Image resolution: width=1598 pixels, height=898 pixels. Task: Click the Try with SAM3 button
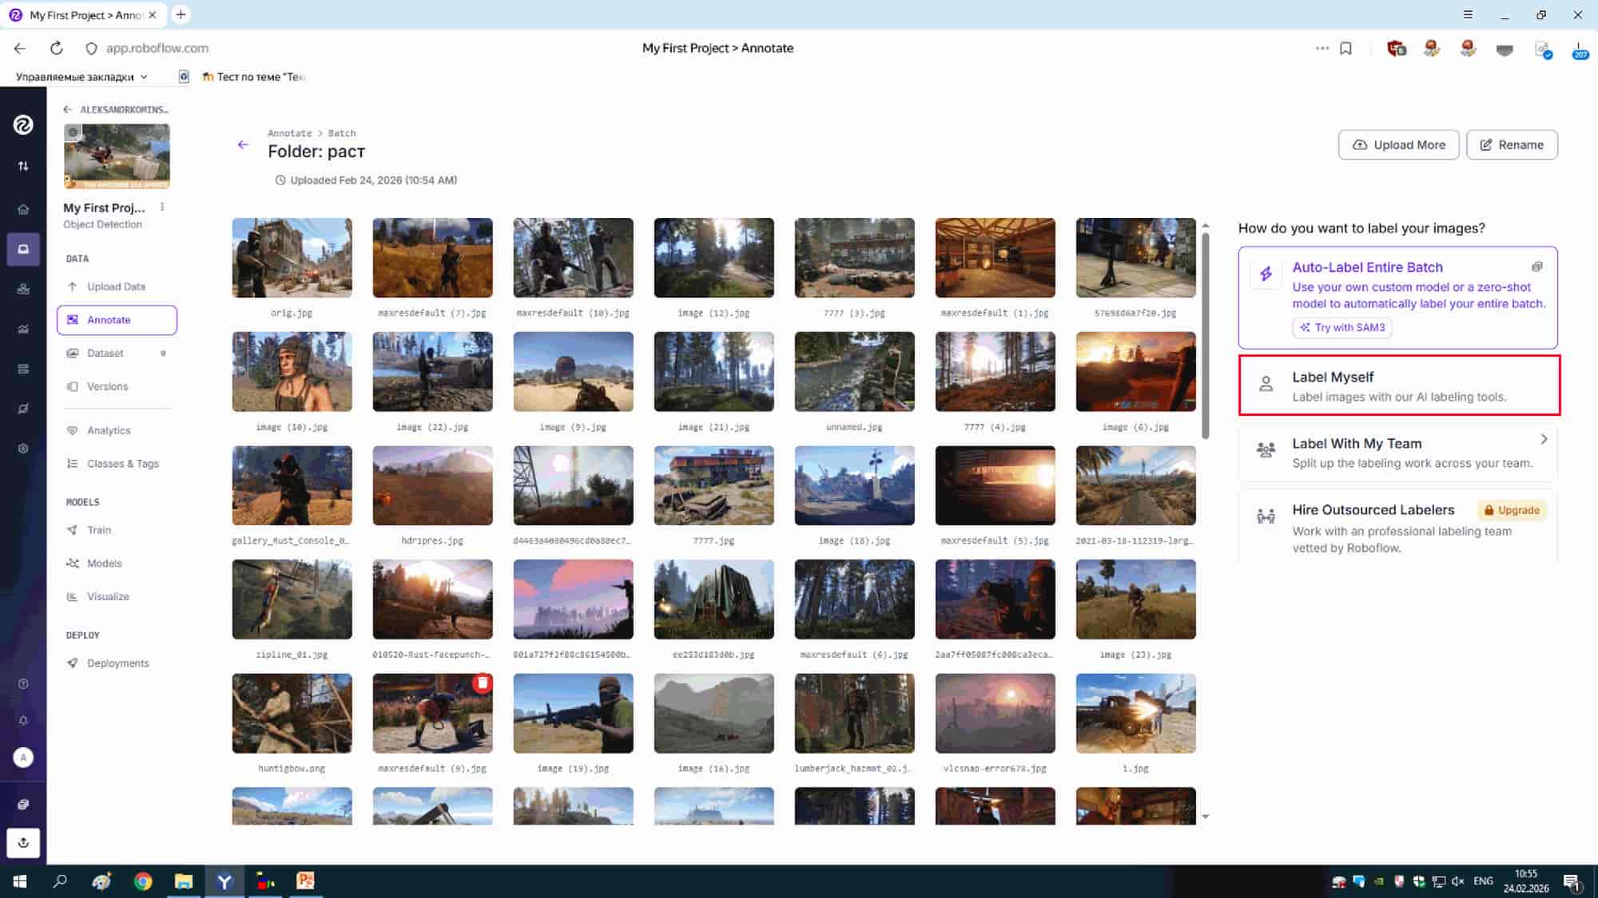(x=1342, y=327)
